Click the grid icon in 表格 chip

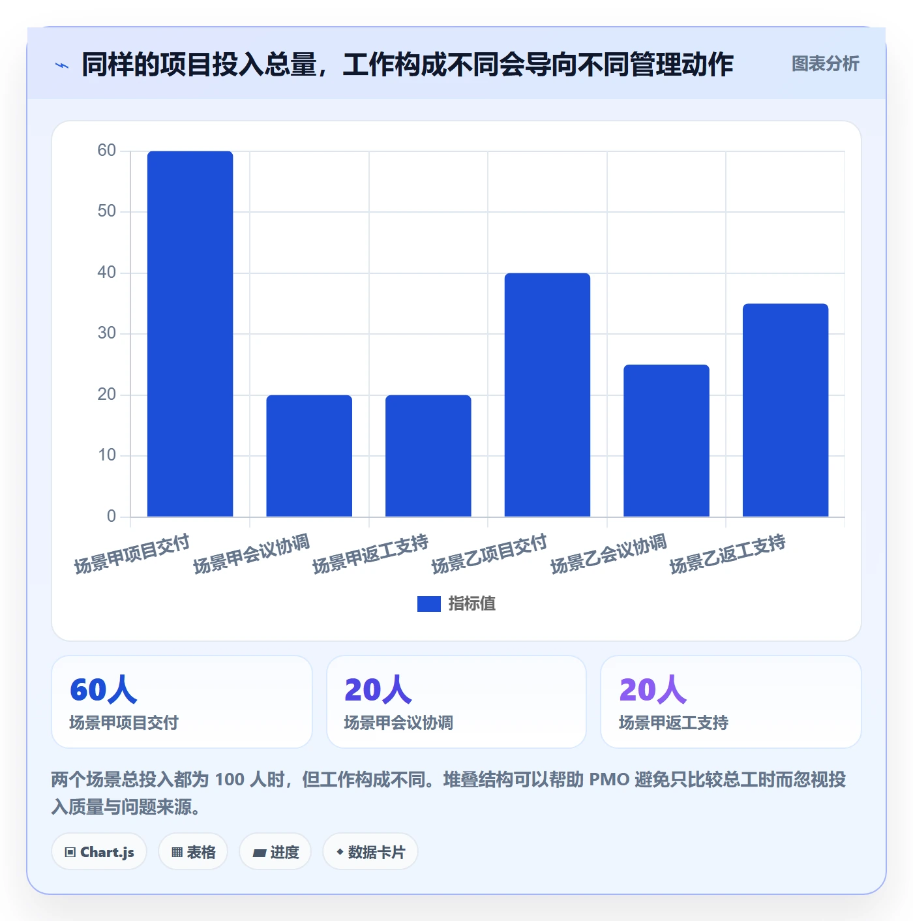pyautogui.click(x=177, y=853)
